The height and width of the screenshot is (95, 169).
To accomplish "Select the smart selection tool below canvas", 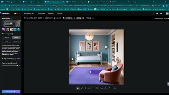I will click(78, 88).
